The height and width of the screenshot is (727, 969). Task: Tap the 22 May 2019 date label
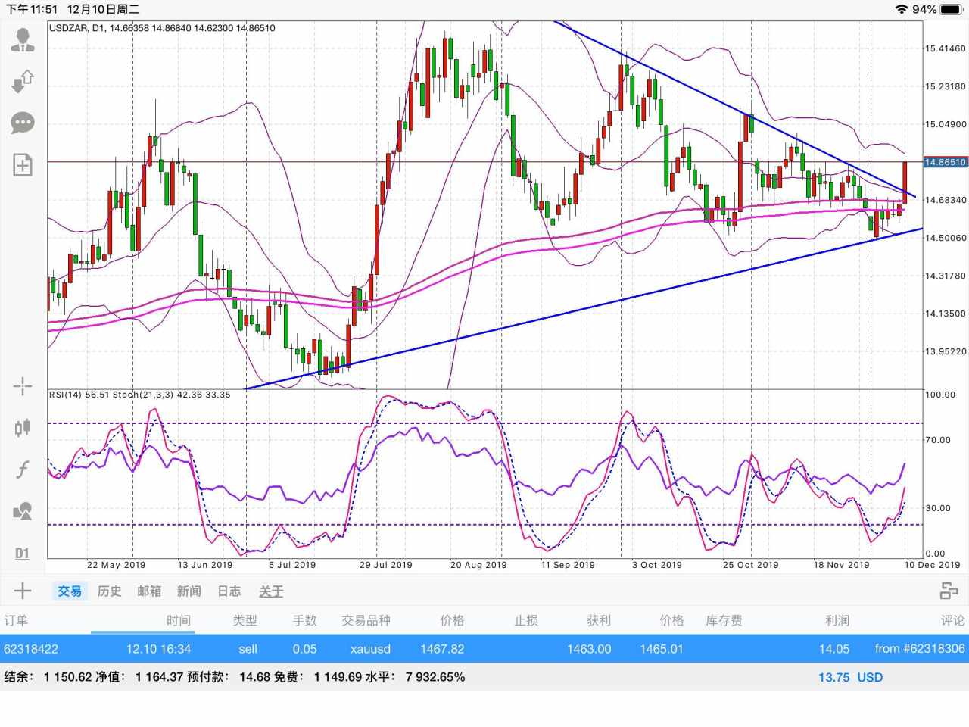click(x=116, y=565)
